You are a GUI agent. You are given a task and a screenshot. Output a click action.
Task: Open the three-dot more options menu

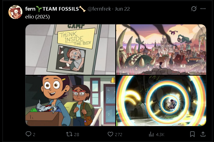(203, 9)
